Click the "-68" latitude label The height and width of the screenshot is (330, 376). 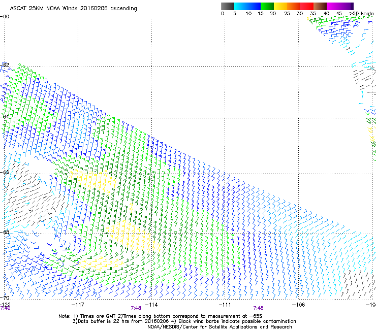tap(5, 233)
